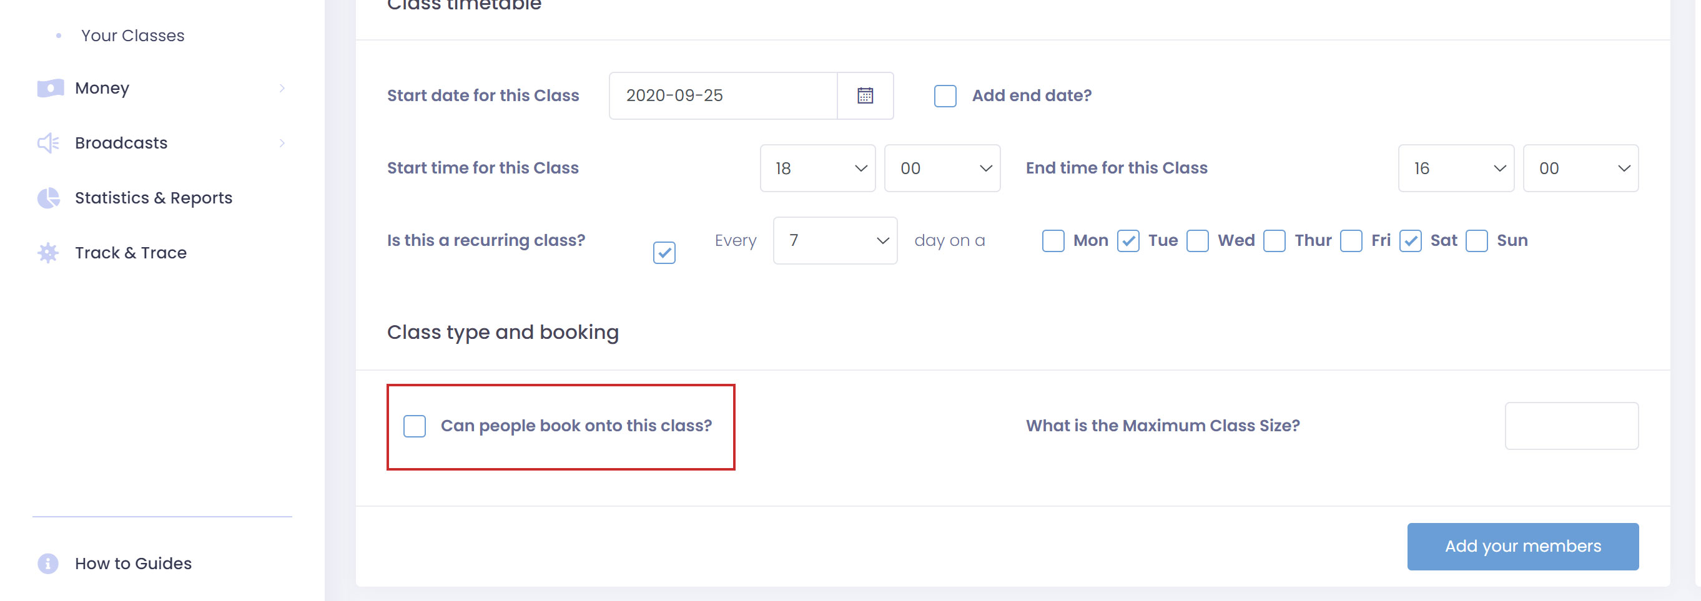This screenshot has height=601, width=1701.
Task: Open the How to Guides link
Action: (x=133, y=564)
